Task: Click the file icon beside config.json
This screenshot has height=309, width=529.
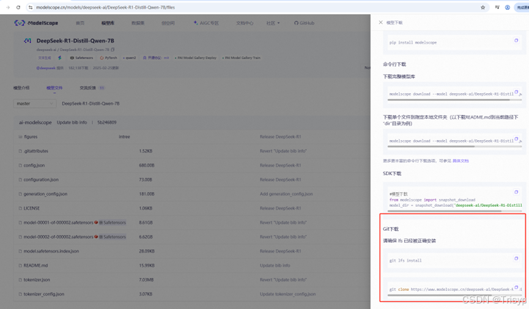Action: (20, 165)
